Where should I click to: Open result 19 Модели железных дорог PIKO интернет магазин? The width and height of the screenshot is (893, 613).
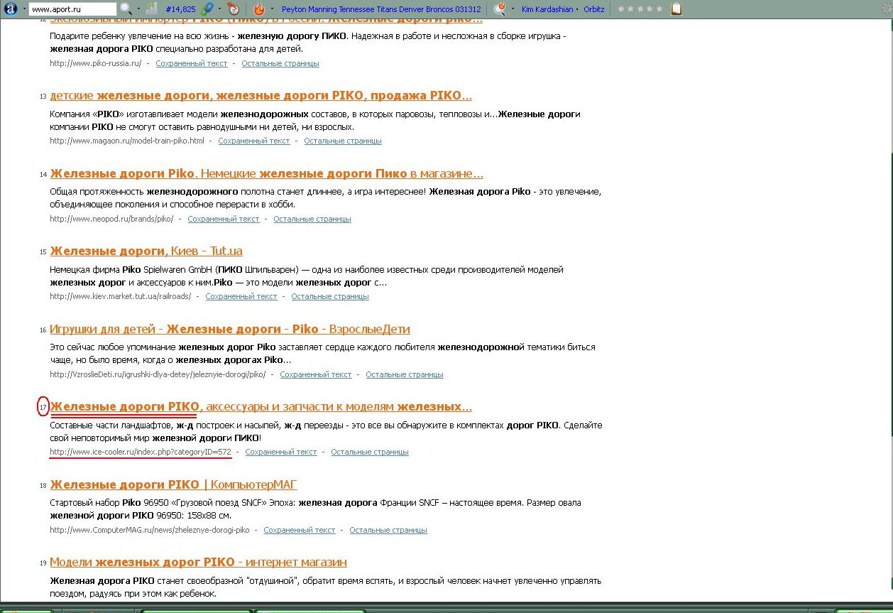pyautogui.click(x=198, y=563)
